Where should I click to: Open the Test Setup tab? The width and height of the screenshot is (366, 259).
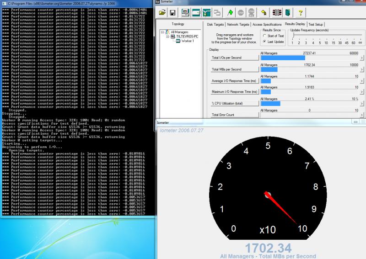pos(316,24)
